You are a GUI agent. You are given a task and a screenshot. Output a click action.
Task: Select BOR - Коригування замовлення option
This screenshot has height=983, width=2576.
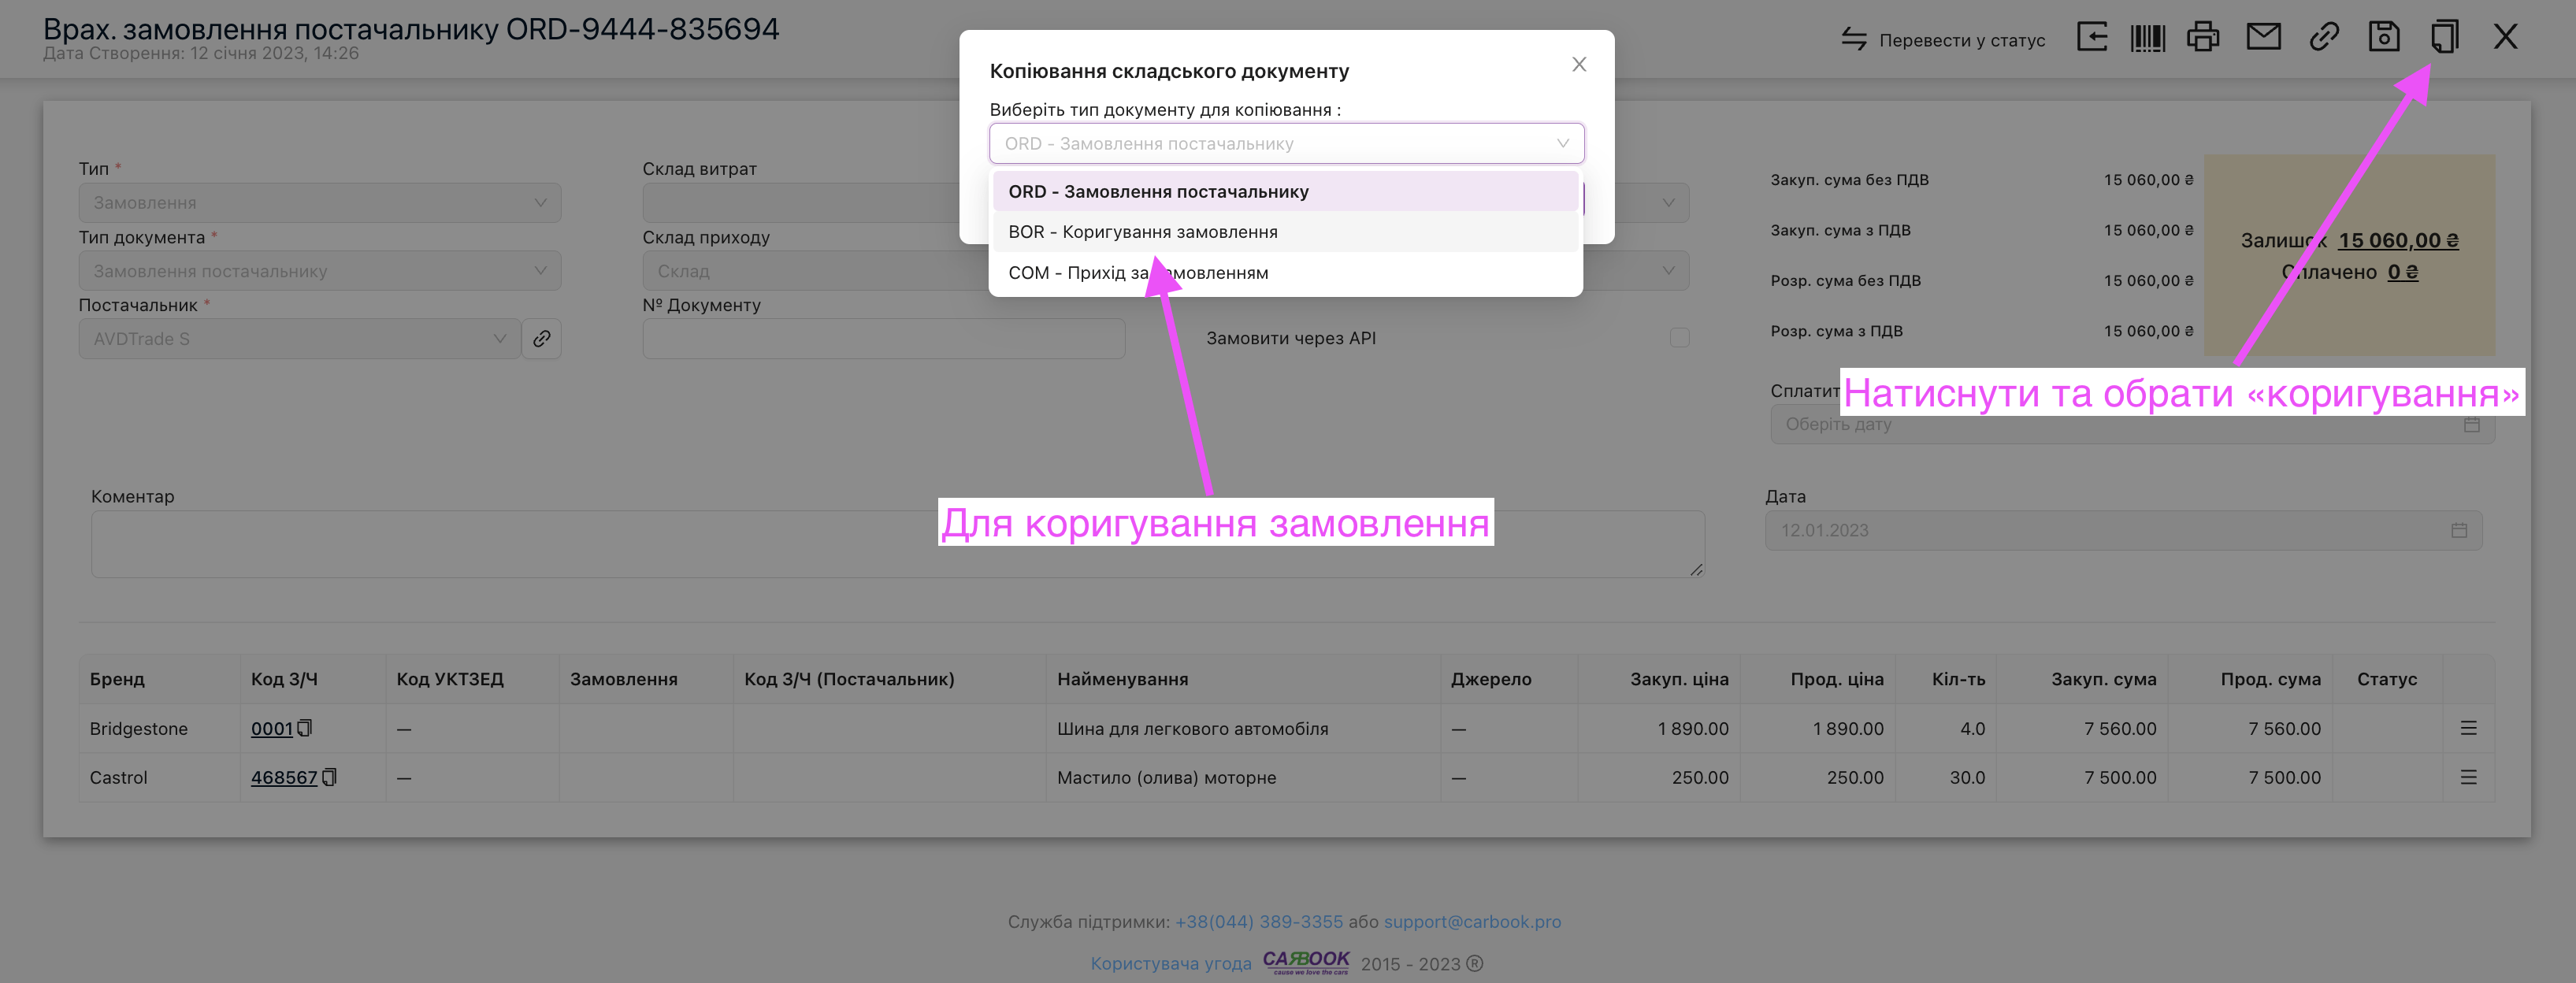[1142, 232]
